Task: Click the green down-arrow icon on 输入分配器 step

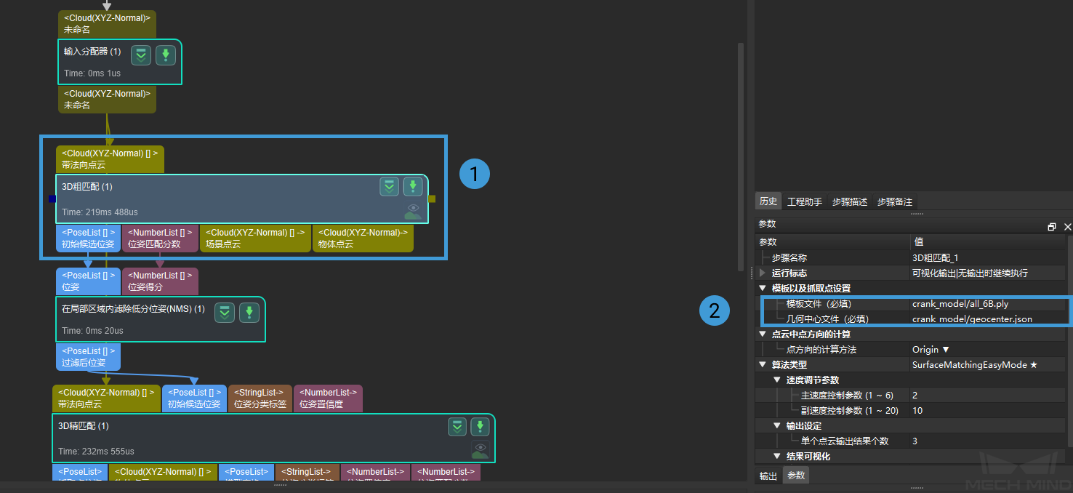Action: (166, 55)
